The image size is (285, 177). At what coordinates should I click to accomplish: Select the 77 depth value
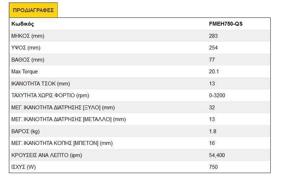212,60
